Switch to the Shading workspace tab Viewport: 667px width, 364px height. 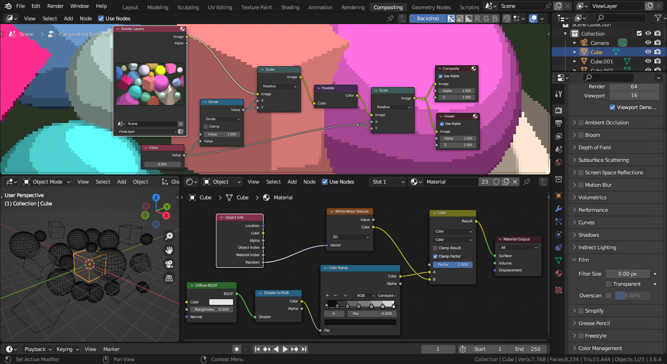(x=290, y=7)
